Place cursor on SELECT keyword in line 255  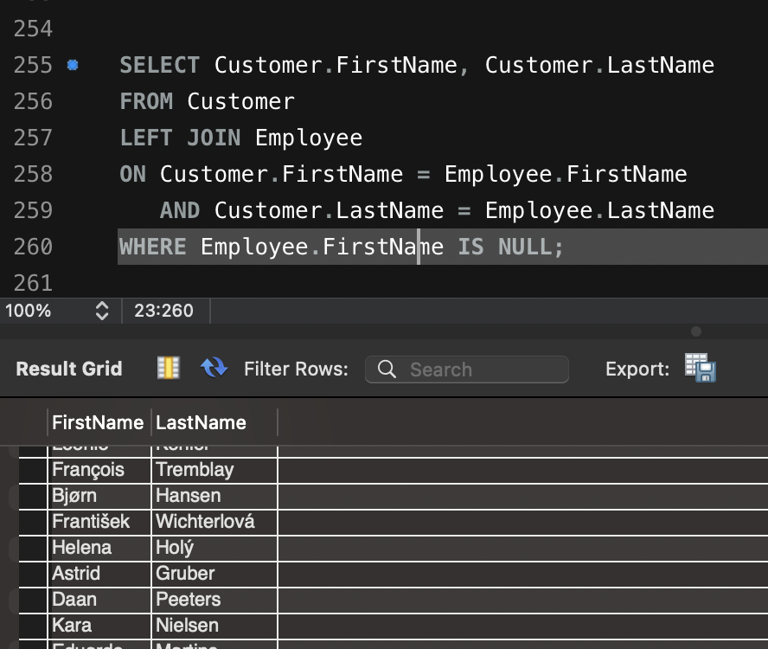[160, 65]
